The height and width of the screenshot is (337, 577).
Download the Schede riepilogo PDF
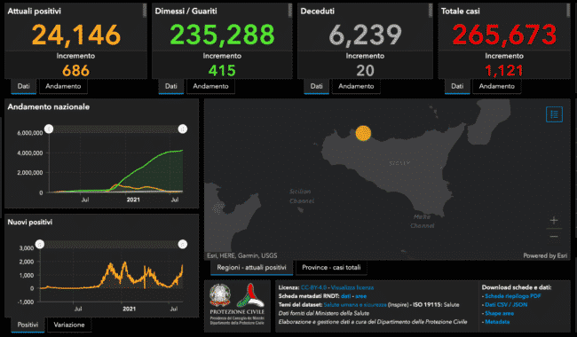click(513, 296)
